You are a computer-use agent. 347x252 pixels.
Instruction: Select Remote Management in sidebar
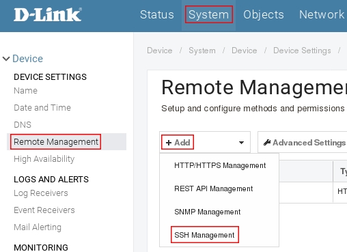coord(56,141)
